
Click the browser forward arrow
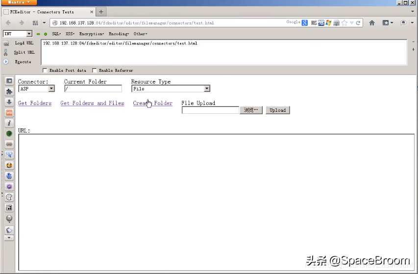(x=22, y=23)
